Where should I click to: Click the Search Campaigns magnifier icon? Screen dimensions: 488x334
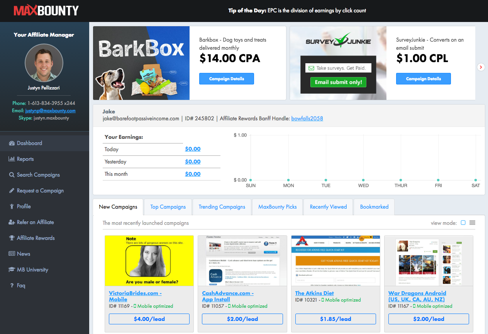pos(12,175)
